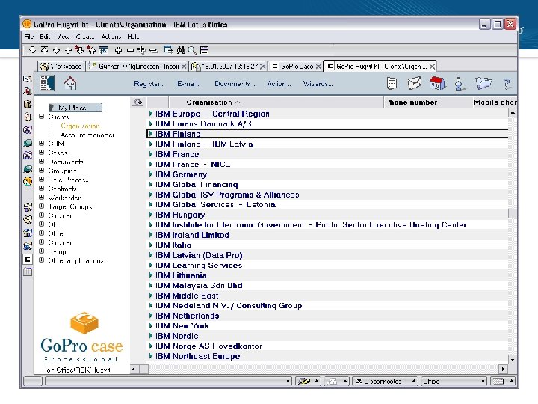Expand the Workorder tree node
The width and height of the screenshot is (538, 404).
[42, 198]
